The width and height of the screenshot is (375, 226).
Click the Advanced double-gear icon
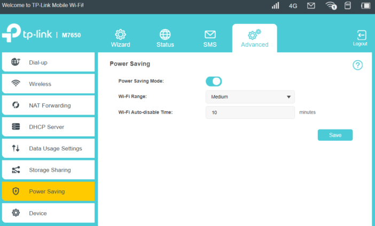point(254,34)
